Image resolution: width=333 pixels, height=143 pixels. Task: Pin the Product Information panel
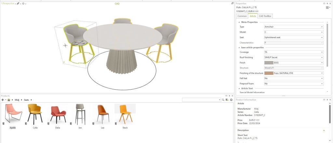pyautogui.click(x=327, y=100)
